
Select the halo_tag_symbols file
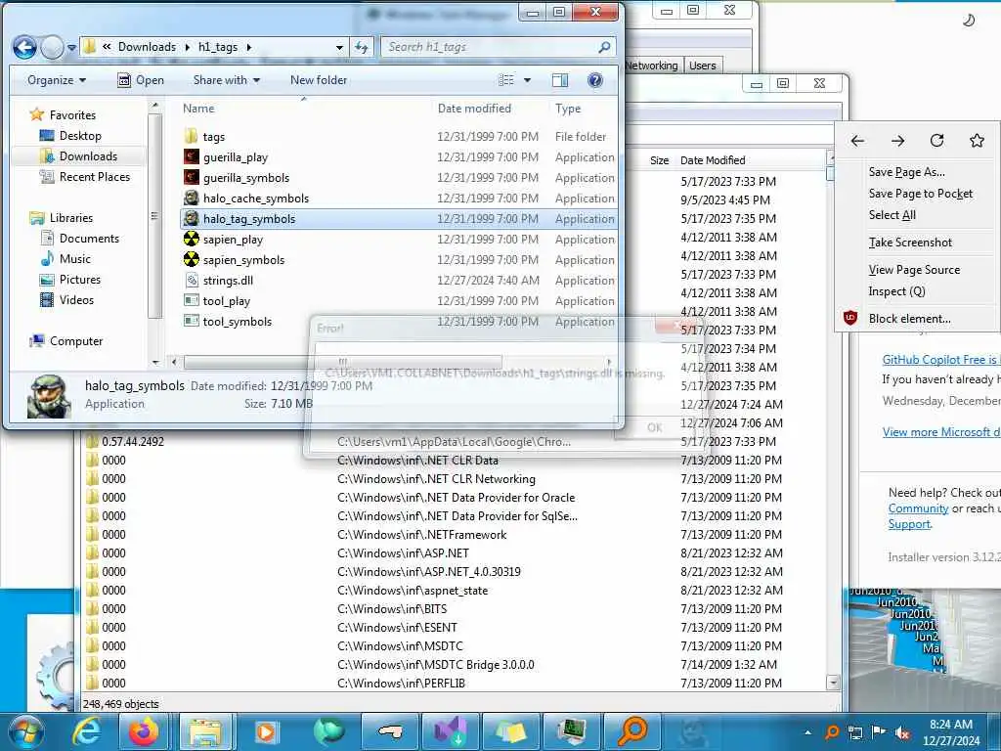[399, 218]
